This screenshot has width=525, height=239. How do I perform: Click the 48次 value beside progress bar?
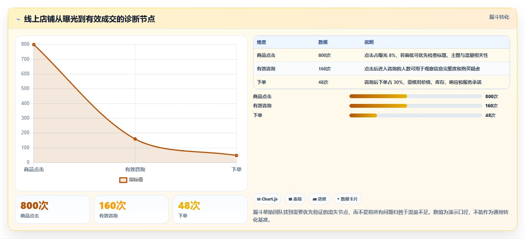point(490,115)
